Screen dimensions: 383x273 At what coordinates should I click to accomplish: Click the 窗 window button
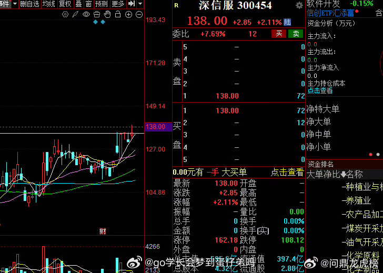(x=88, y=4)
